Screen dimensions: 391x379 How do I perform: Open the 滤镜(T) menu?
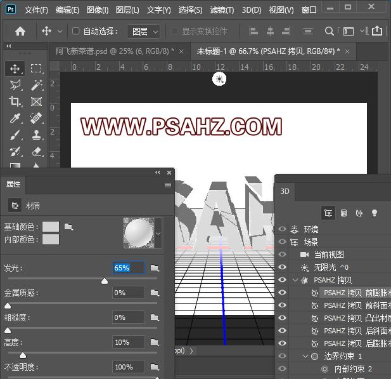[222, 10]
